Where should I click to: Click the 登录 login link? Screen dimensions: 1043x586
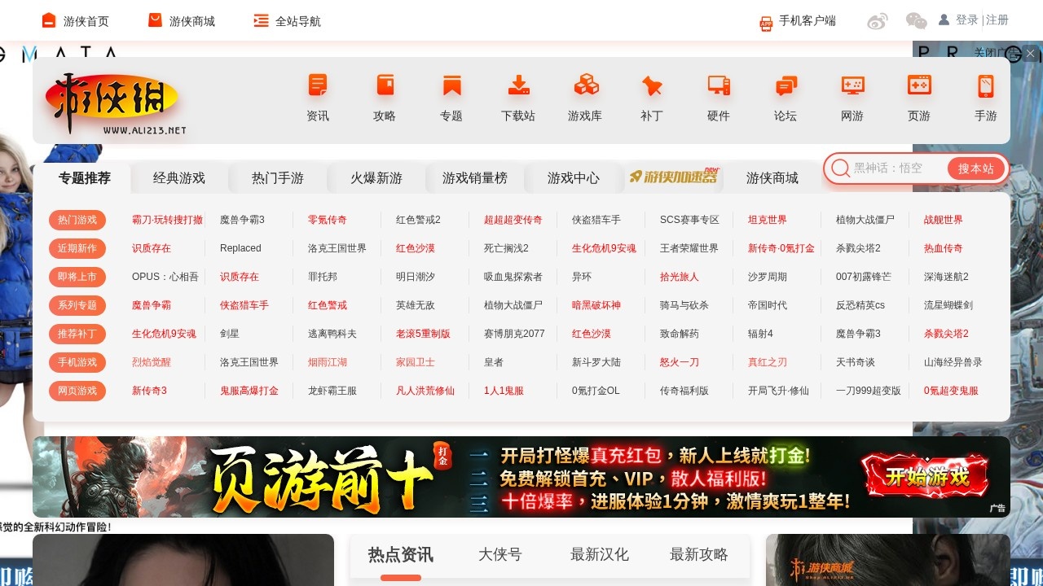pyautogui.click(x=967, y=20)
